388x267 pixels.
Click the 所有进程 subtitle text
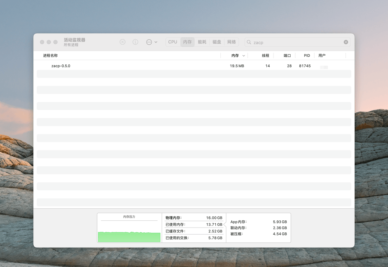pos(71,45)
